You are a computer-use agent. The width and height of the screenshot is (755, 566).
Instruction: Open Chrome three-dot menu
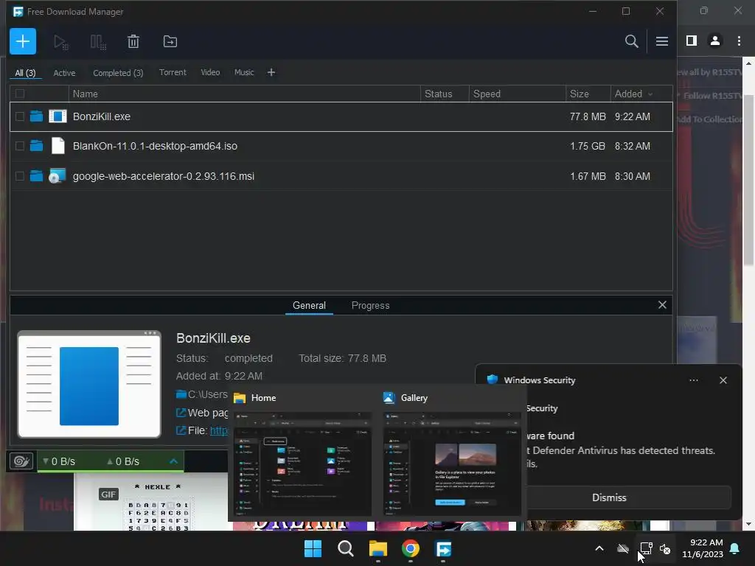(x=739, y=41)
